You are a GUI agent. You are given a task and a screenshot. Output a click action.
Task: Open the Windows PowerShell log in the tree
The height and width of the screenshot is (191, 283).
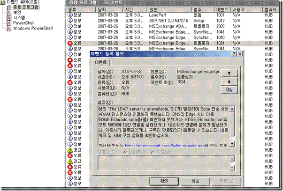point(33,28)
